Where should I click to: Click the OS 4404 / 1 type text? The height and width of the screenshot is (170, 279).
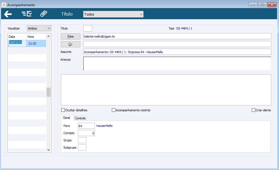[x=184, y=28]
